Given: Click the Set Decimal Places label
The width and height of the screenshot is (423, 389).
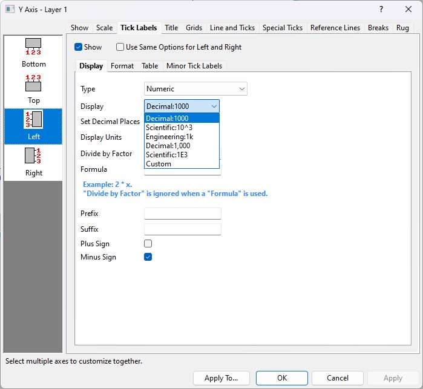Looking at the screenshot, I should pos(110,122).
